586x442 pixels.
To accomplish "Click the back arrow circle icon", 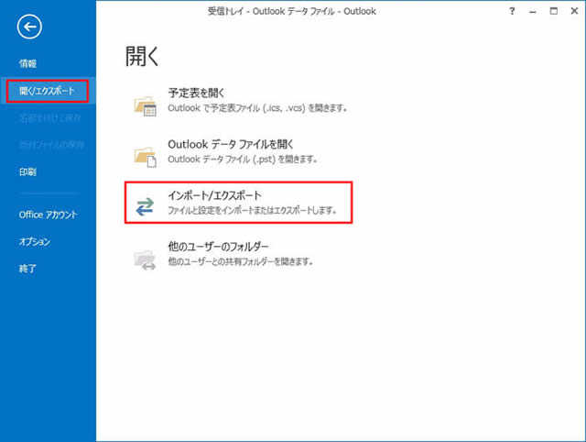I will 29,27.
